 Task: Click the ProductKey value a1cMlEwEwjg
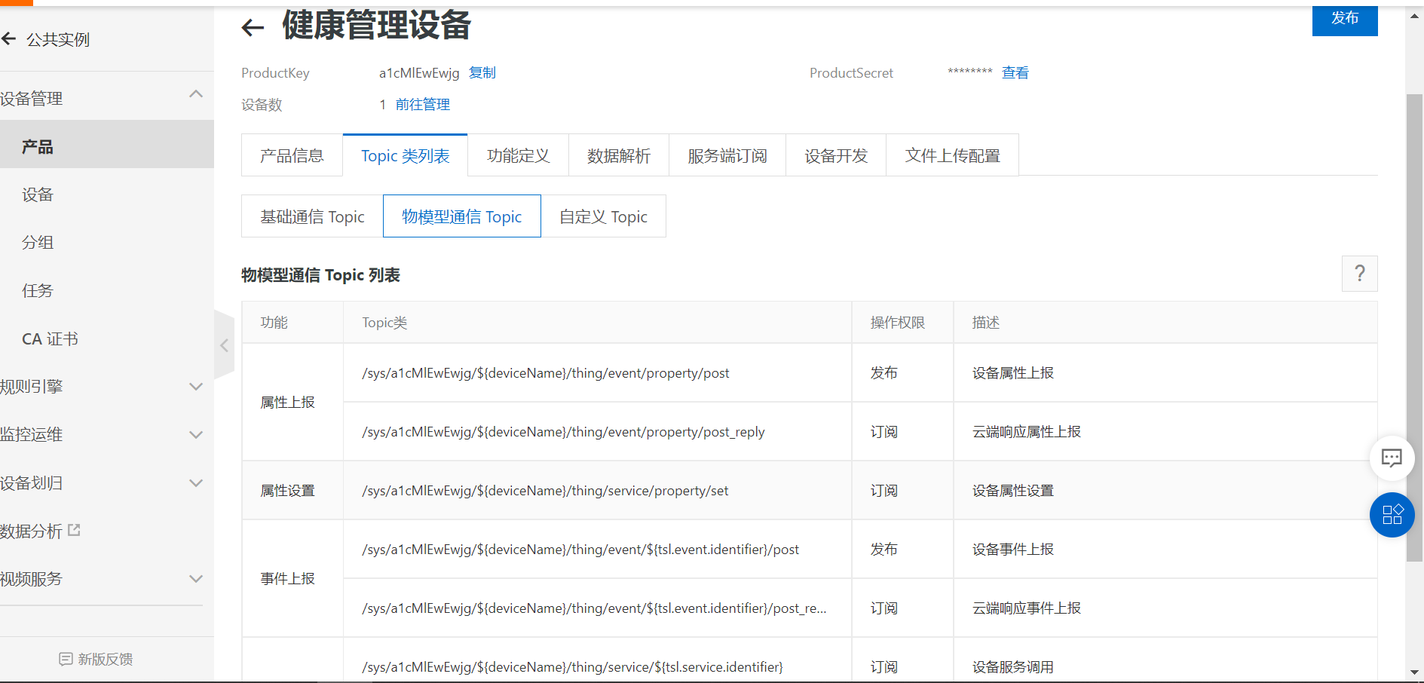tap(419, 73)
